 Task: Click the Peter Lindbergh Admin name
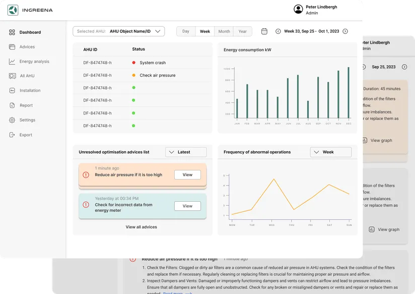(321, 10)
